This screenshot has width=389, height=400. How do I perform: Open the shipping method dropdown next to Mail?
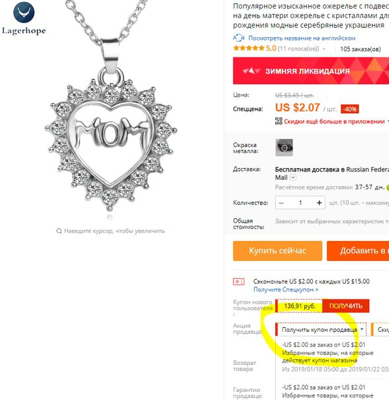click(x=293, y=177)
